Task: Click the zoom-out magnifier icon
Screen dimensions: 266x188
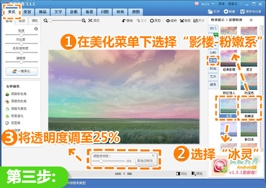Action: click(x=46, y=21)
